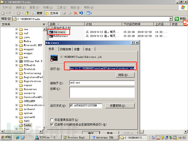Sort by Schedule (计划) column header

[103, 24]
